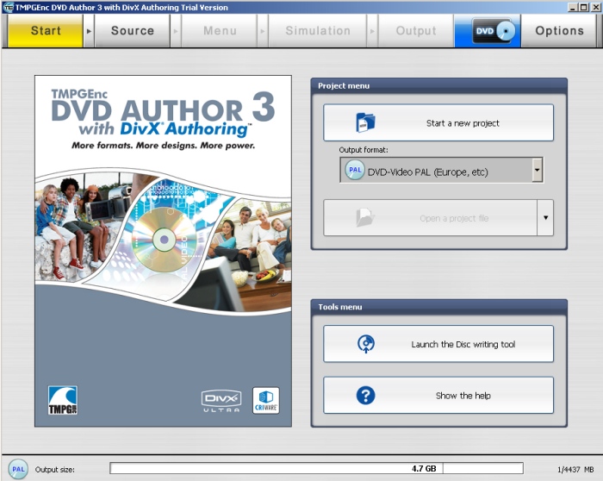Click the new project folder icon
Image resolution: width=603 pixels, height=481 pixels.
365,122
